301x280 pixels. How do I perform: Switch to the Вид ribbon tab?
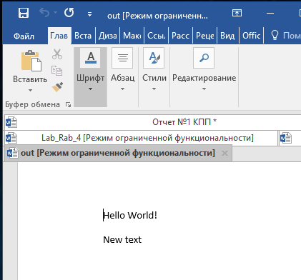pos(227,36)
